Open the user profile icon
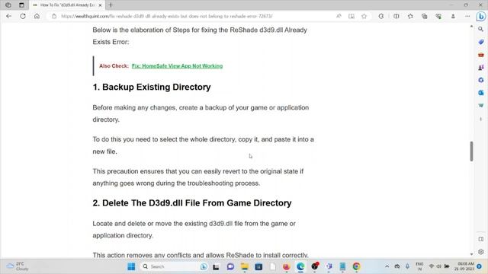 click(x=453, y=16)
